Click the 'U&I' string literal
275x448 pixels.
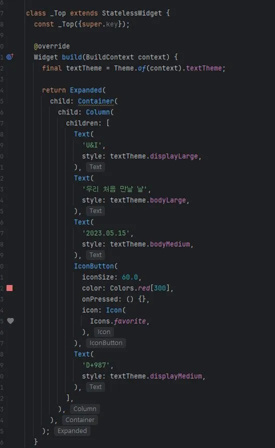click(92, 145)
